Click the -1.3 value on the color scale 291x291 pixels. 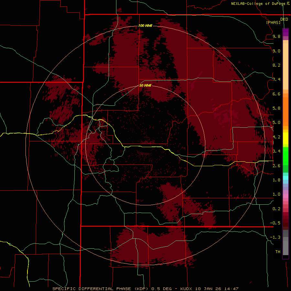coord(275,237)
